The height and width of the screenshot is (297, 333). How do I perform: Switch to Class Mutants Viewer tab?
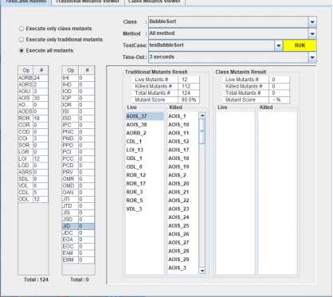tap(155, 2)
